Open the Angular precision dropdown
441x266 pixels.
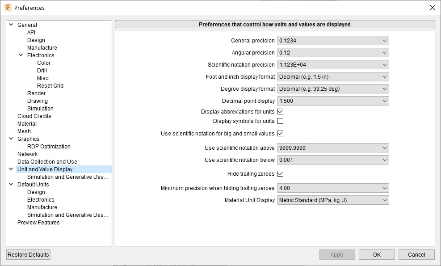point(333,53)
